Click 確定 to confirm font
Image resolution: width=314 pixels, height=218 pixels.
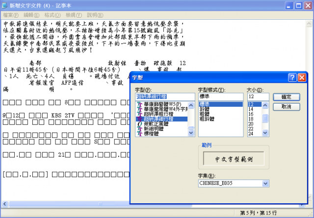pos(287,97)
